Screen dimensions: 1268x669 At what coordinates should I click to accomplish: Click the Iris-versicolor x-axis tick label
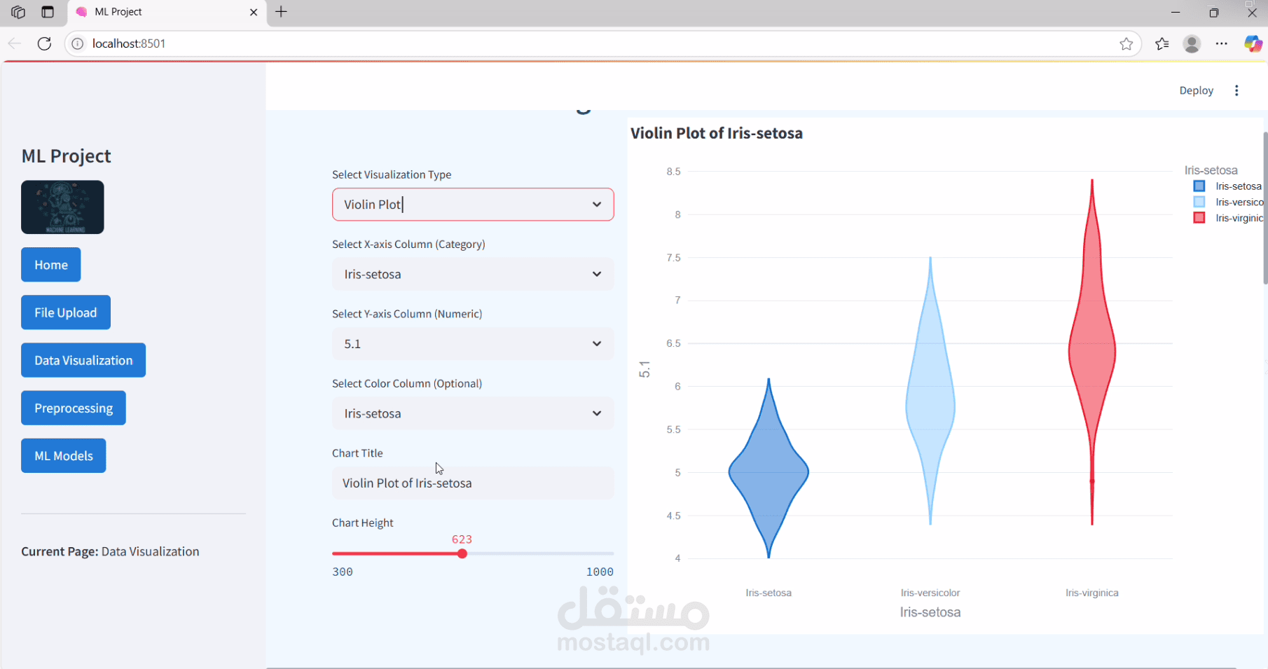tap(930, 593)
